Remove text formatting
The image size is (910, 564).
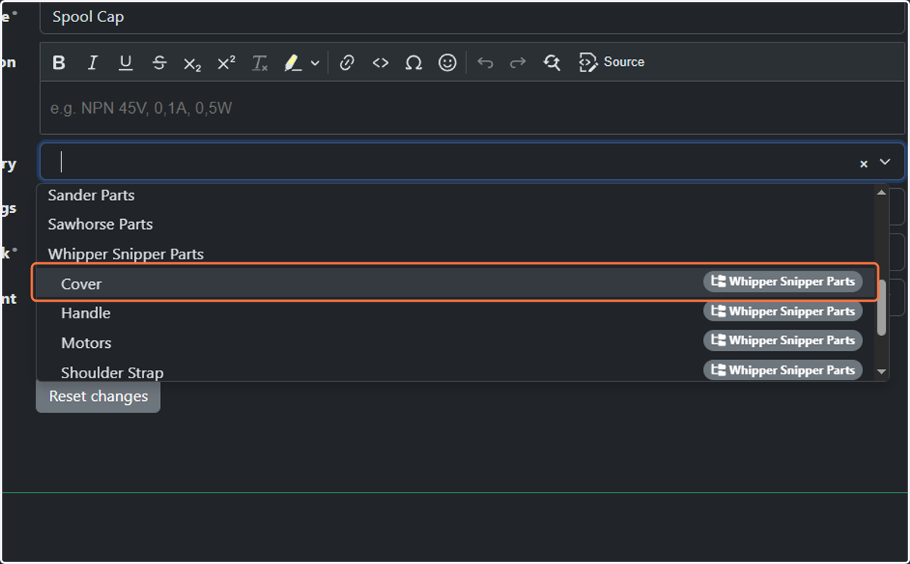pyautogui.click(x=259, y=63)
